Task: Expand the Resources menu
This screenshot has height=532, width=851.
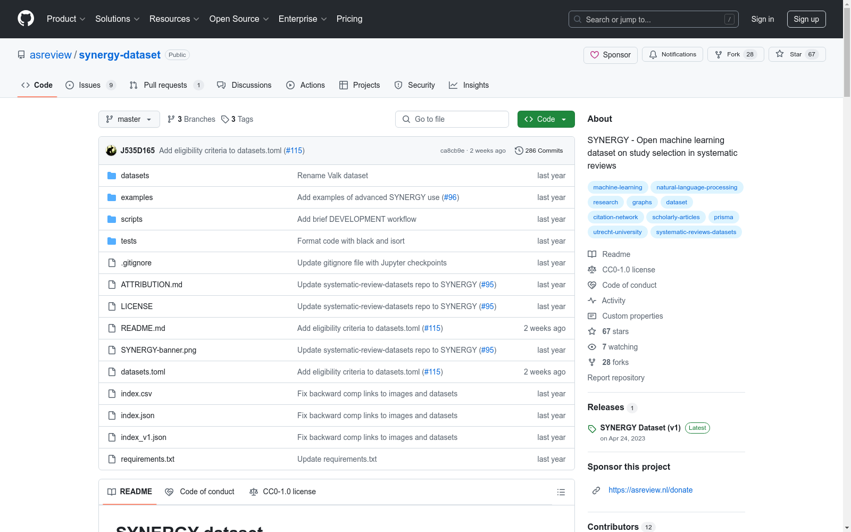Action: pos(174,19)
